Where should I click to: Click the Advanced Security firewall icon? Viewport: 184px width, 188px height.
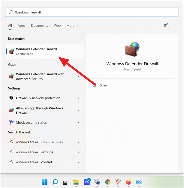coord(11,76)
